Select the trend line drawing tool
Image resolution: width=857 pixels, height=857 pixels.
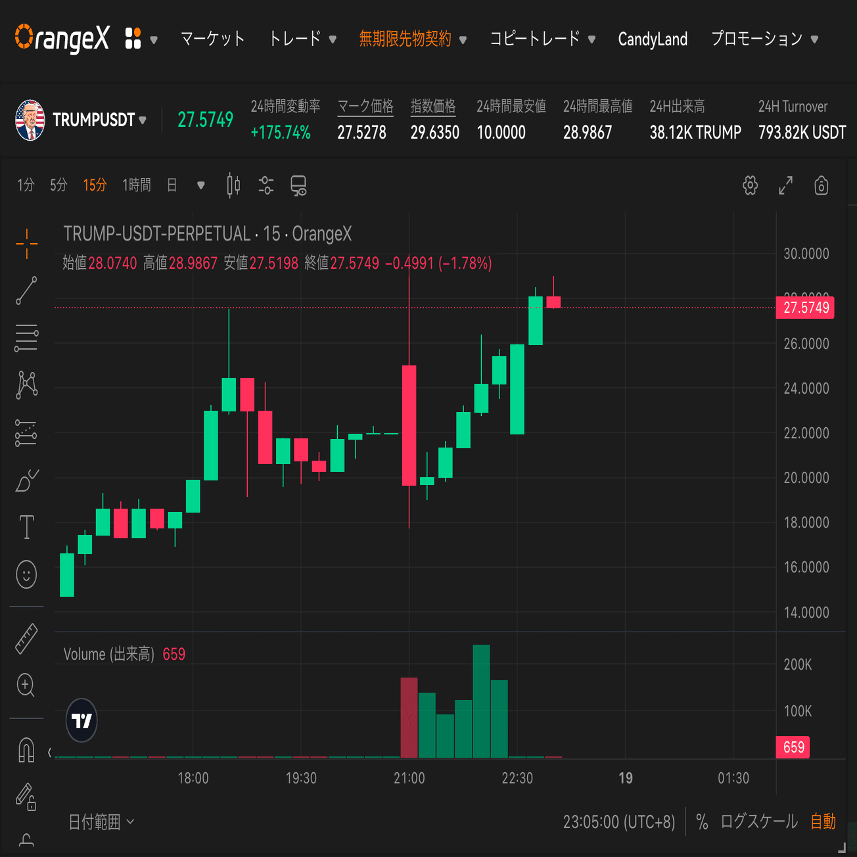(x=26, y=291)
